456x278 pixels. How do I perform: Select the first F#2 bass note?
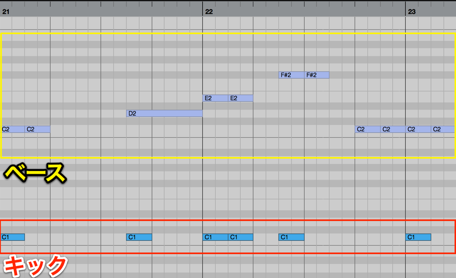291,75
